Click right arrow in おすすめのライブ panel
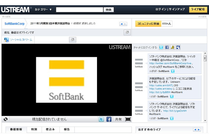Image resolution: width=209 pixels, height=139 pixels. tap(199, 130)
